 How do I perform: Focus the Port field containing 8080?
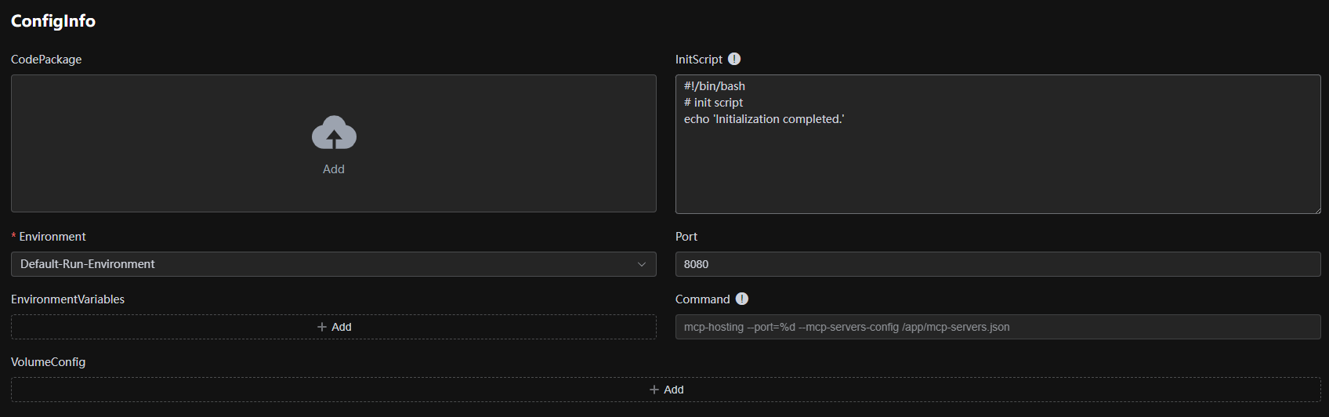pyautogui.click(x=997, y=264)
